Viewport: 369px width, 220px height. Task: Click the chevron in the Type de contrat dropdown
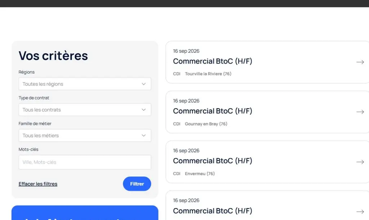coord(143,110)
